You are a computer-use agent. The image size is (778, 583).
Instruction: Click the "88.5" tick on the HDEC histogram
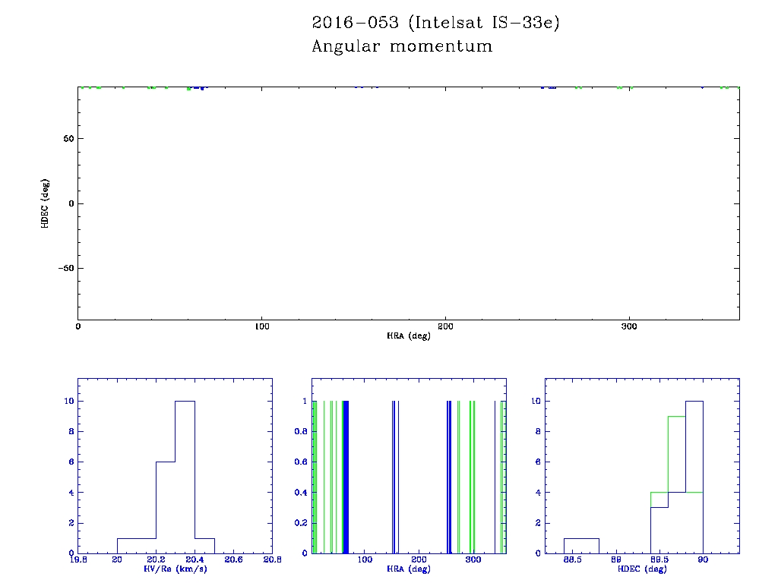[573, 559]
